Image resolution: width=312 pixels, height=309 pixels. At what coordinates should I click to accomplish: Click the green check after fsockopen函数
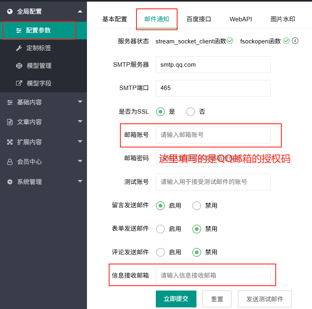286,41
